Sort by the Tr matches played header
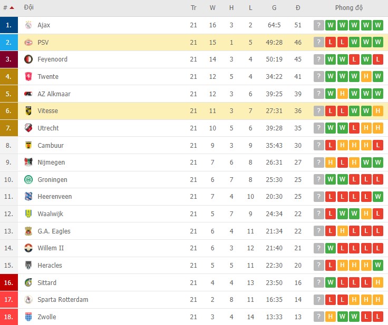Screen dimensions: 388x325 (193, 8)
